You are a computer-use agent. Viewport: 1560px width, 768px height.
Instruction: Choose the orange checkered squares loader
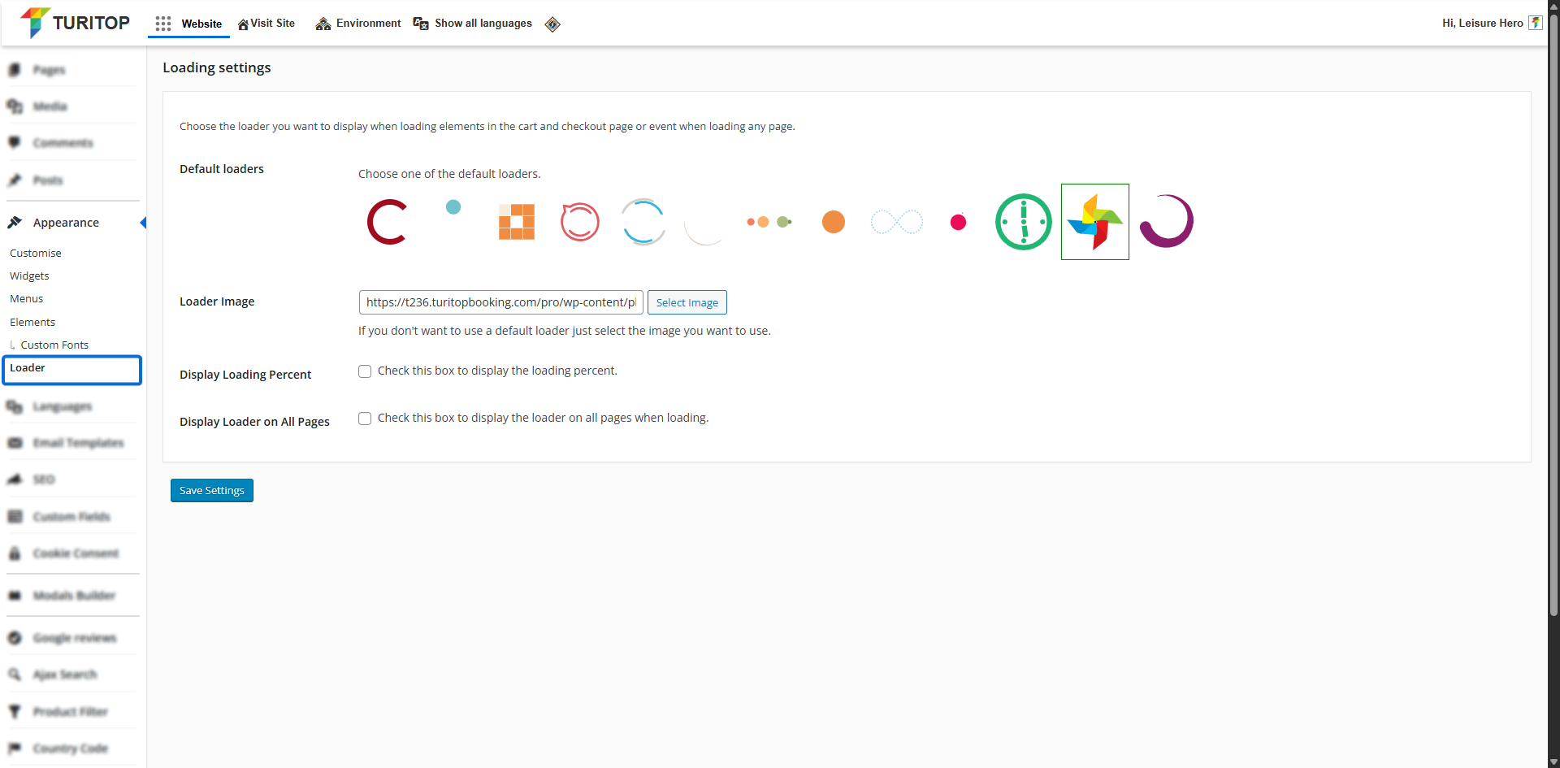[x=517, y=222]
